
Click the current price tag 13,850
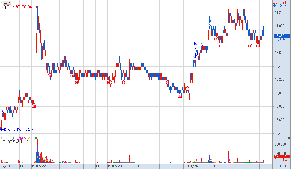pyautogui.click(x=282, y=36)
